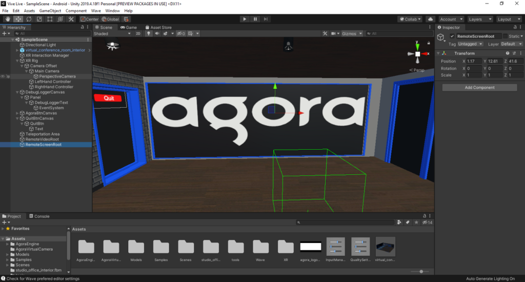Toggle RemoteScreenRoot active checkbox

click(452, 36)
